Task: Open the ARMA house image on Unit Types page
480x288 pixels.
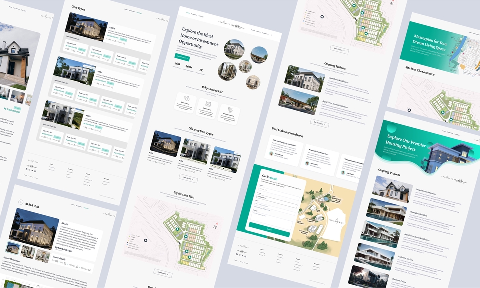Action: 86,27
